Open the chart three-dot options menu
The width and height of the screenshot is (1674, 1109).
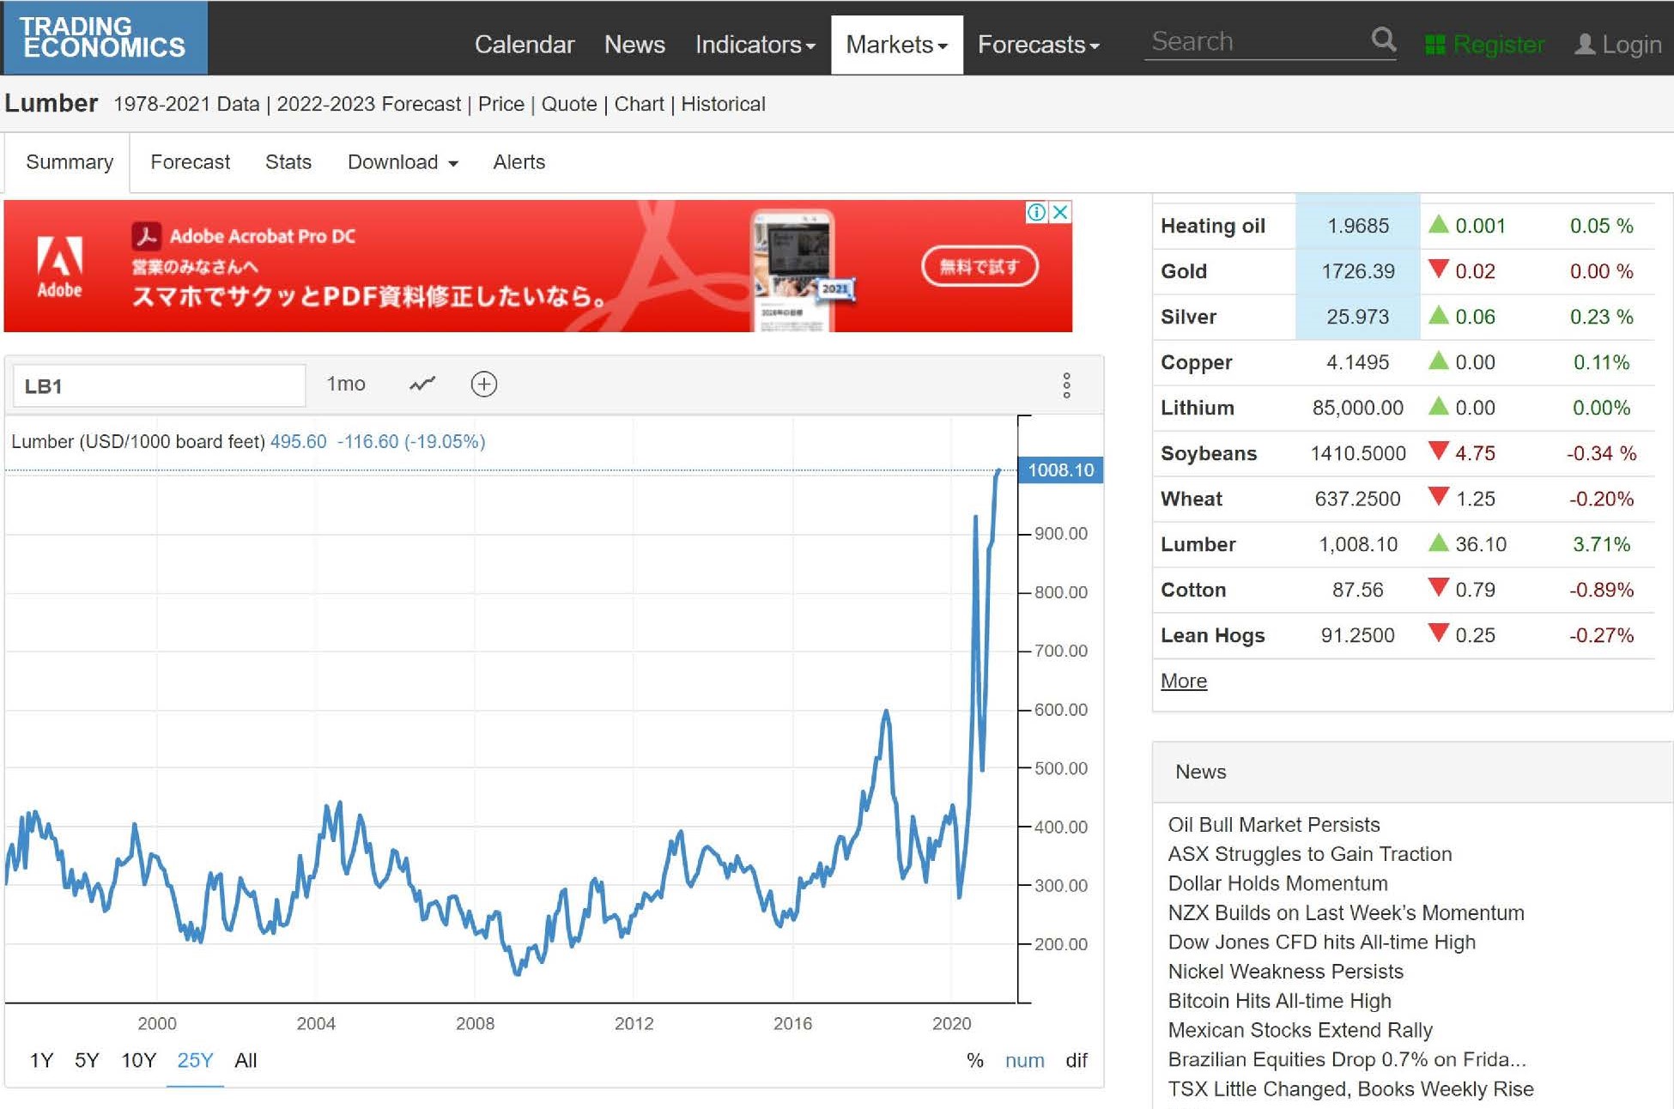(1066, 385)
